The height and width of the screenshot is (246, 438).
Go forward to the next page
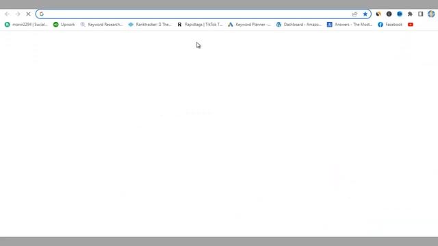tap(18, 14)
